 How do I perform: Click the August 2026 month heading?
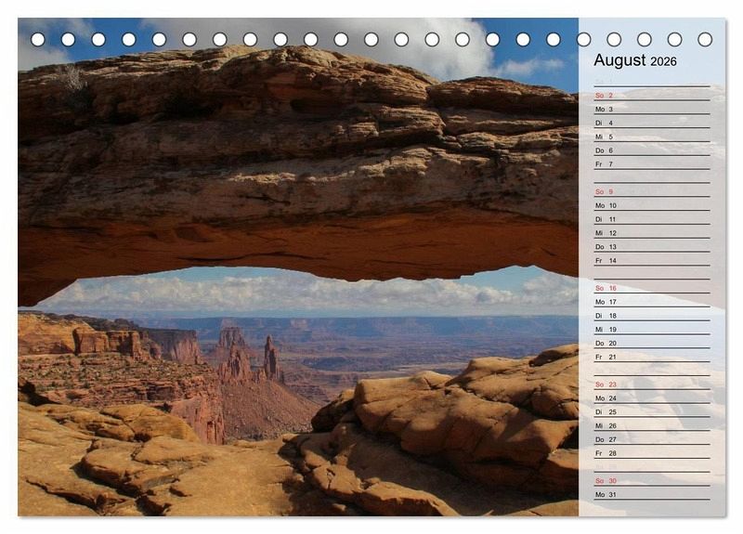[635, 60]
